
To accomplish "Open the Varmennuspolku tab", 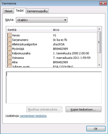I will (37, 11).
